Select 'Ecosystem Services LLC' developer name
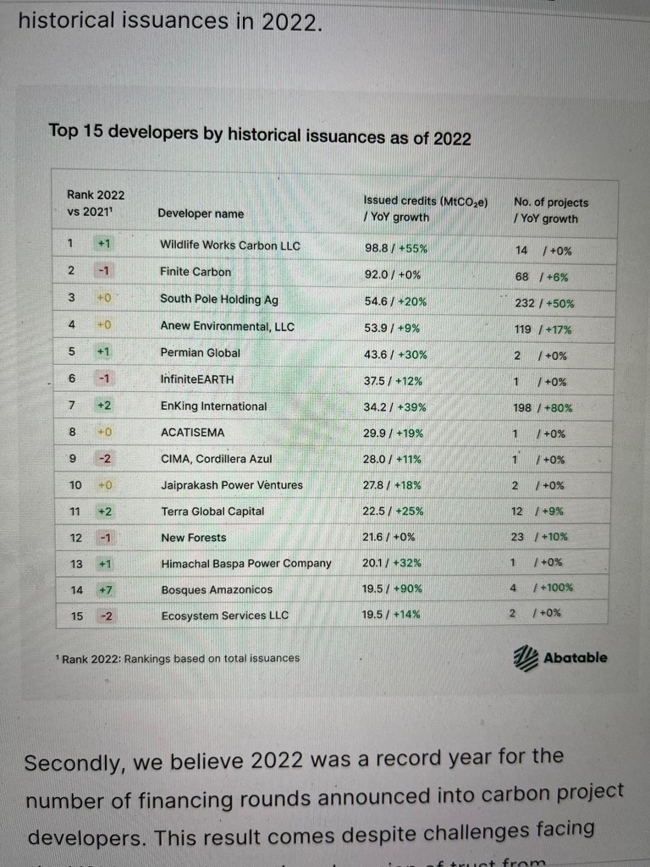The height and width of the screenshot is (867, 650). 225,616
